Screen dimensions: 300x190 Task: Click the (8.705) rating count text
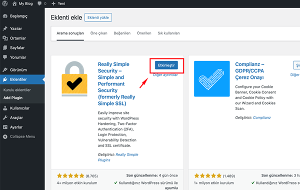(x=91, y=176)
